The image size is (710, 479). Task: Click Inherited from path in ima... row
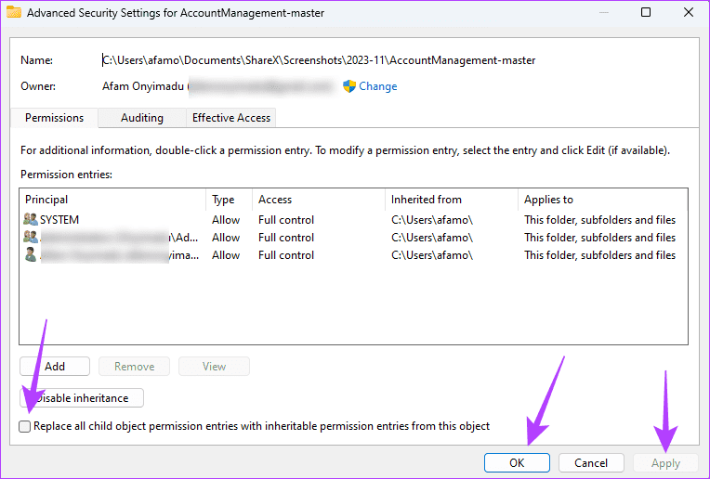[x=432, y=255]
